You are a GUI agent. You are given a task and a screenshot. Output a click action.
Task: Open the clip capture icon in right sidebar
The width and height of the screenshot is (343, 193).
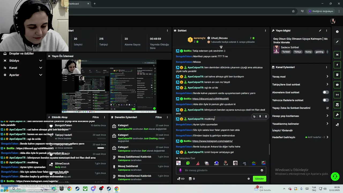(337, 55)
